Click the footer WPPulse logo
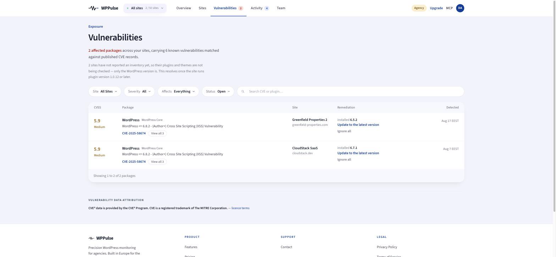This screenshot has height=257, width=556. tap(101, 238)
